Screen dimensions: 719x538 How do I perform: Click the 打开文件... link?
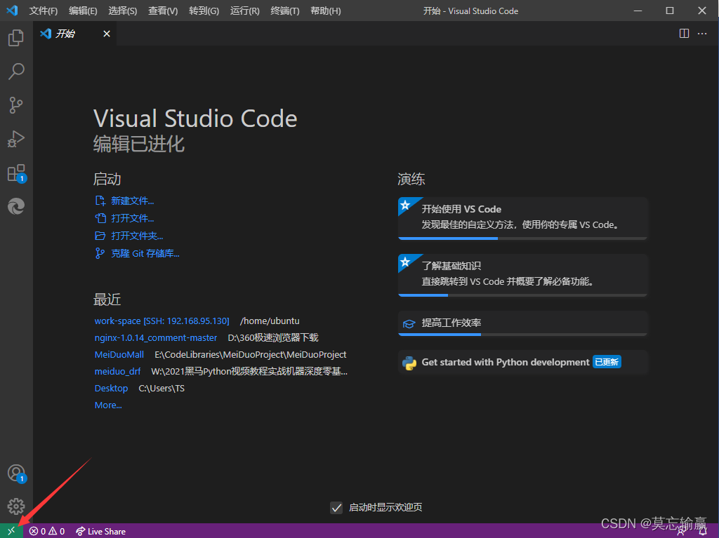pyautogui.click(x=133, y=218)
